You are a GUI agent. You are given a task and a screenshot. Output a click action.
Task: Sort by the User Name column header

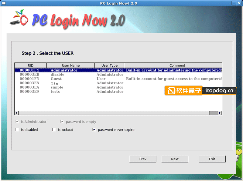(x=71, y=65)
